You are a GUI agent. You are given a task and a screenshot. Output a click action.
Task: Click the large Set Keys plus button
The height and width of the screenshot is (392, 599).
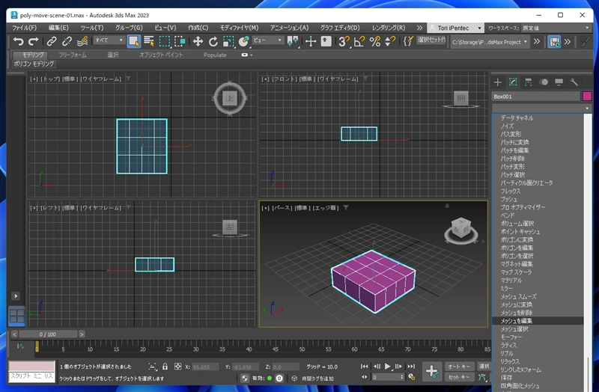point(432,371)
